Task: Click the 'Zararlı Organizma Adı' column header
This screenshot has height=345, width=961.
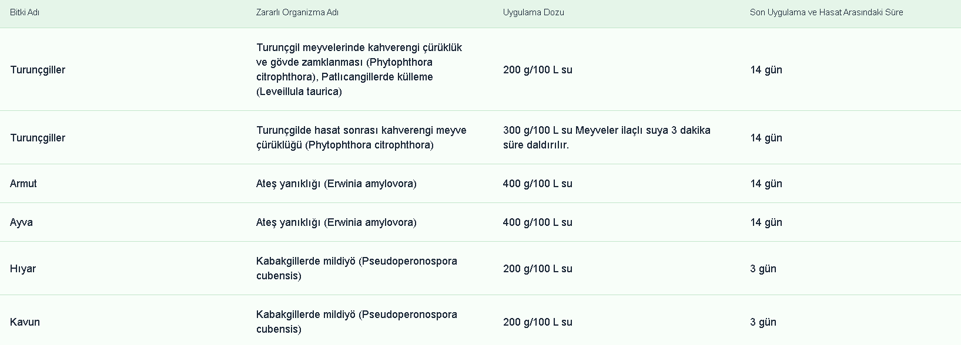Action: (x=297, y=12)
